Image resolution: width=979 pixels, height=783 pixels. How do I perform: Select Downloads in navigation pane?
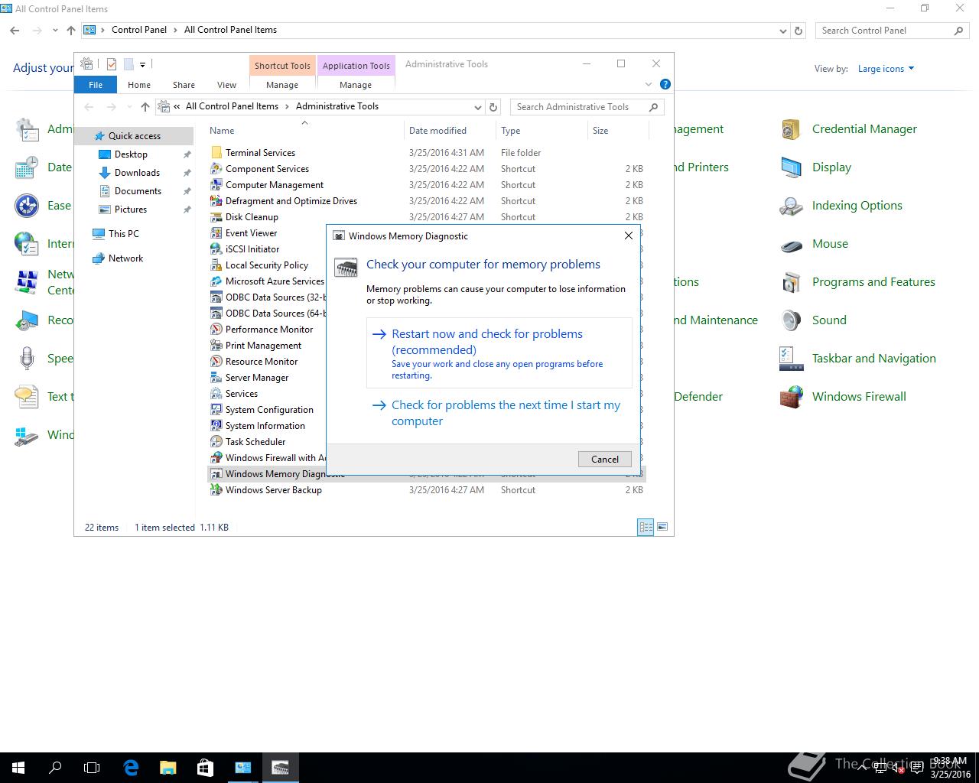tap(137, 173)
